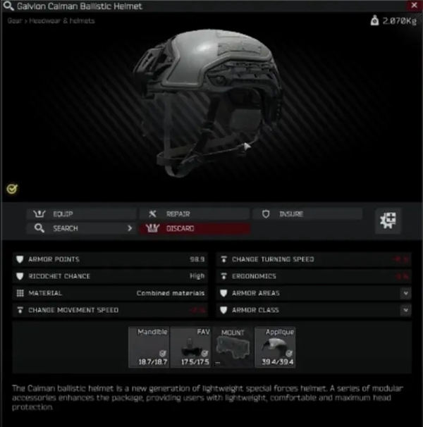Click the Insure button

click(307, 213)
